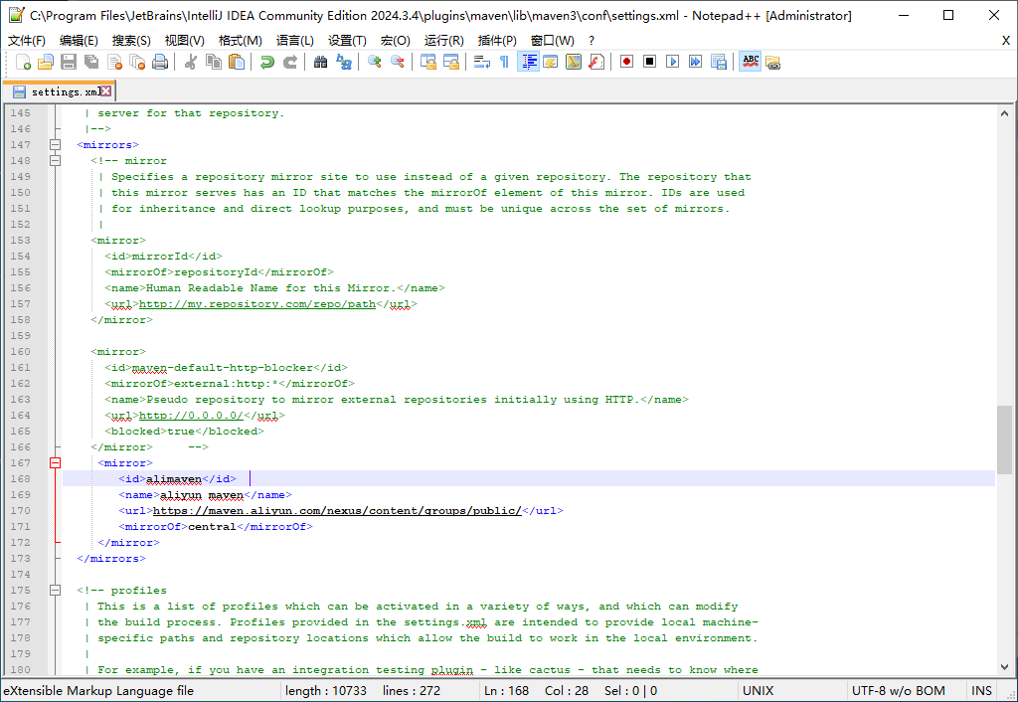Image resolution: width=1018 pixels, height=702 pixels.
Task: Click the vertical scrollbar thumb
Action: click(x=1004, y=439)
